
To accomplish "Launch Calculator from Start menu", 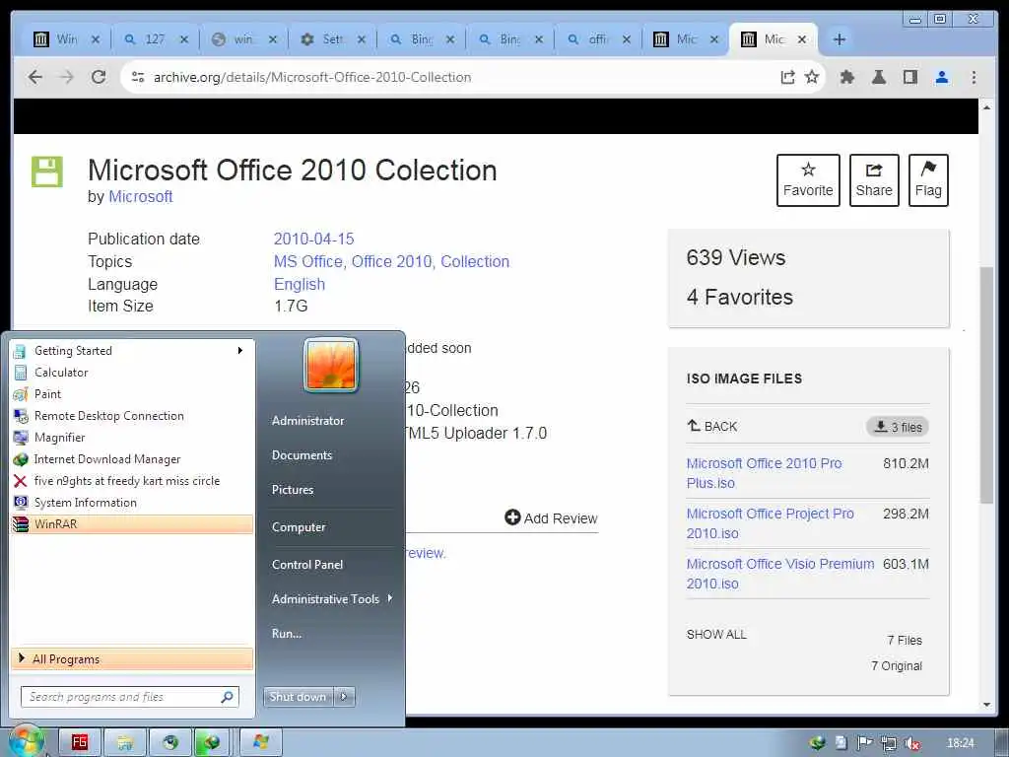I will [132, 372].
